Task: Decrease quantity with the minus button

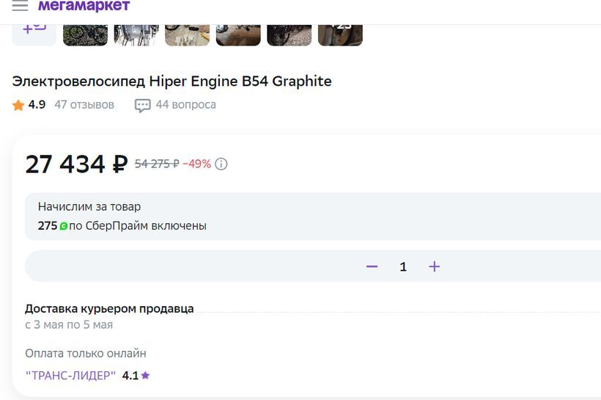Action: pyautogui.click(x=372, y=266)
